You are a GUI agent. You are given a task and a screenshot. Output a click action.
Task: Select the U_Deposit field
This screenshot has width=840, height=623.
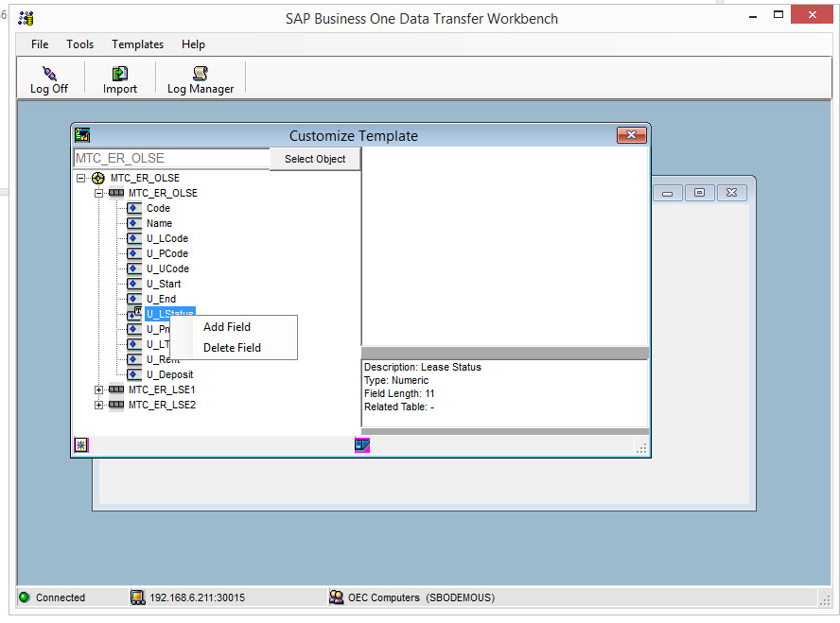tap(170, 374)
